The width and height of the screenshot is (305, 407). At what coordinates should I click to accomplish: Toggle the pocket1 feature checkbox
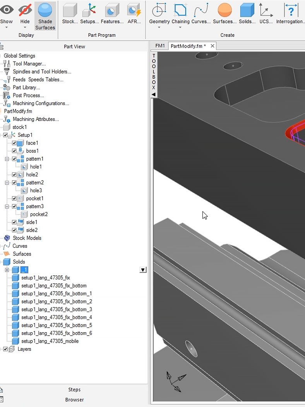click(14, 198)
